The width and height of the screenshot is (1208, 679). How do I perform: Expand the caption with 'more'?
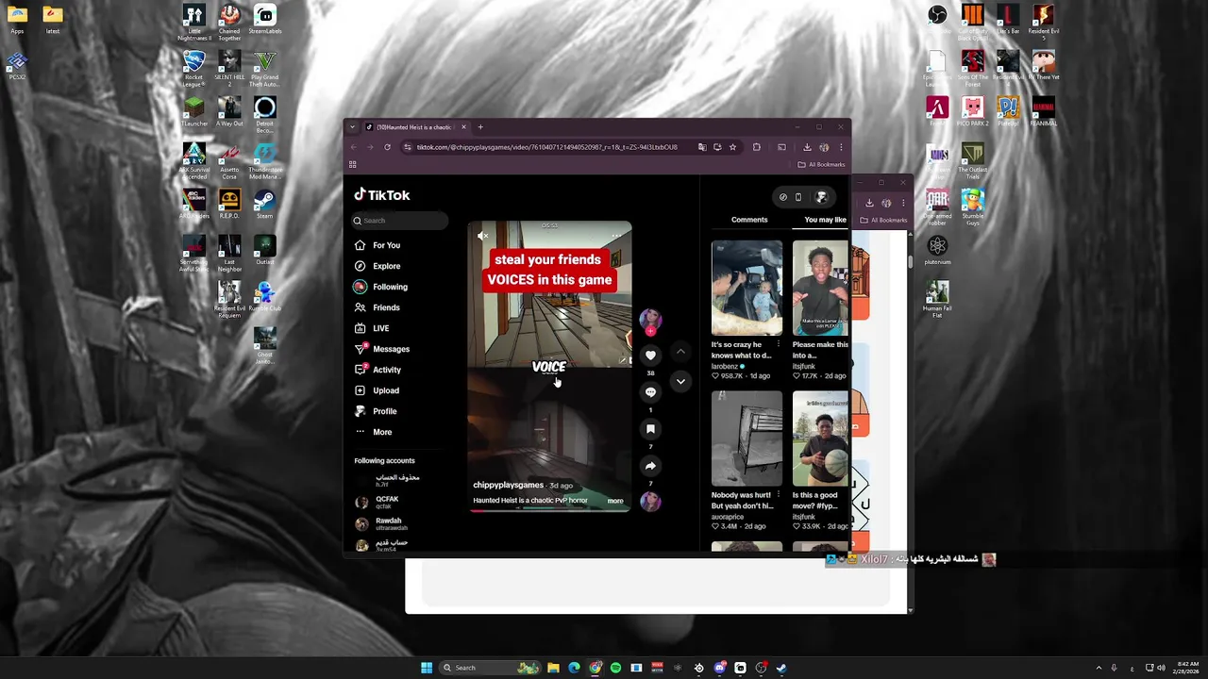pyautogui.click(x=615, y=501)
